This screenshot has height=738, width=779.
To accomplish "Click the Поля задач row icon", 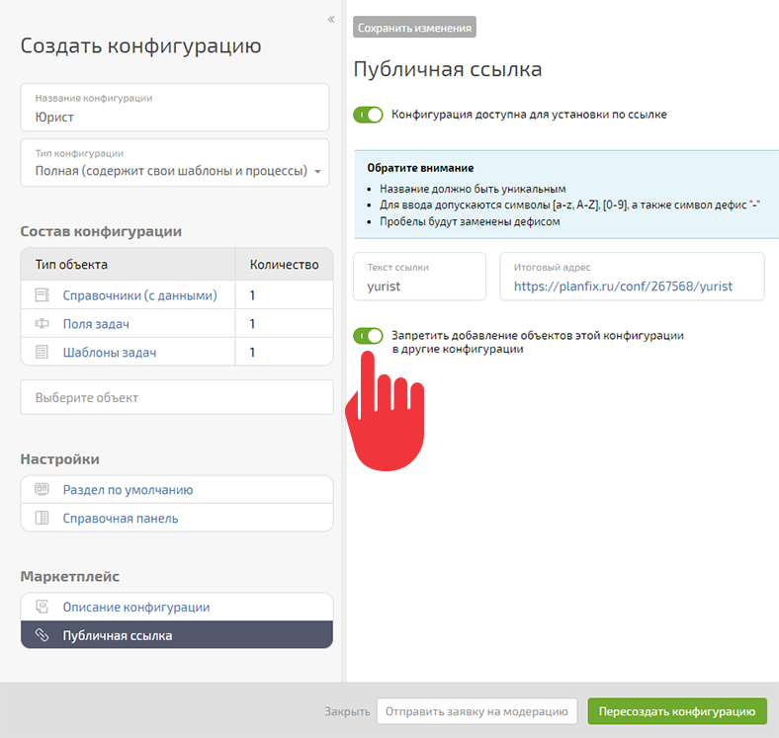I will 42,324.
